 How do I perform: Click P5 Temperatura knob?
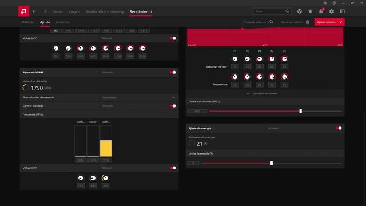click(284, 77)
